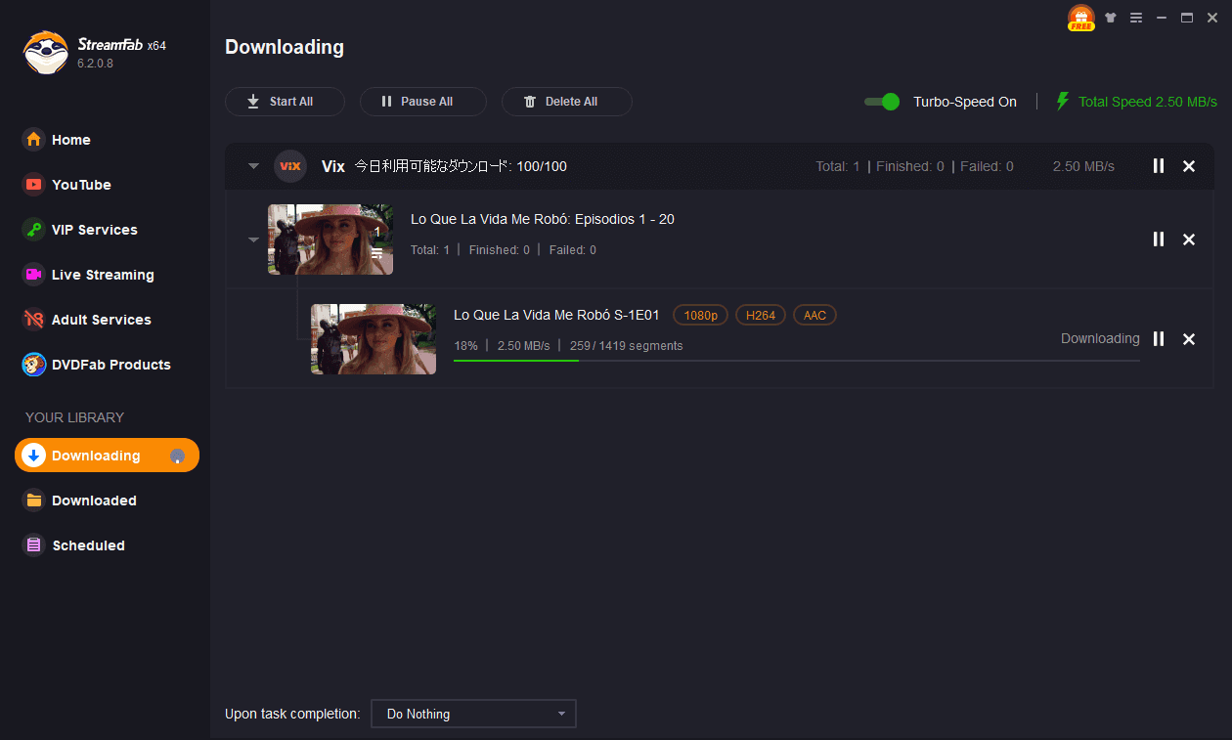
Task: Click Lo Que La Vida Me Robó S-1E01 title
Action: point(556,315)
